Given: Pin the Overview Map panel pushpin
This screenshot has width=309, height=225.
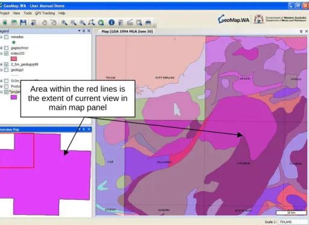Looking at the screenshot, I should point(84,129).
